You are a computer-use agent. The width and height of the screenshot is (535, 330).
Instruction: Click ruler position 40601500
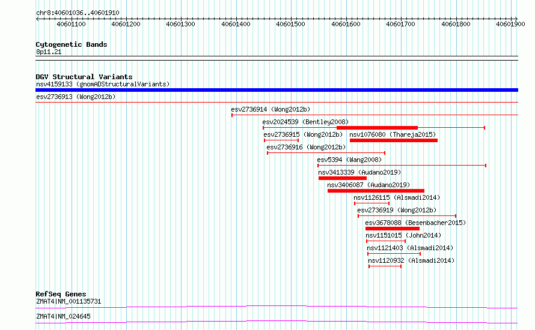tap(291, 24)
